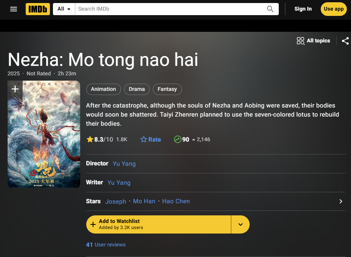Select the Fantasy genre chip

tap(167, 89)
